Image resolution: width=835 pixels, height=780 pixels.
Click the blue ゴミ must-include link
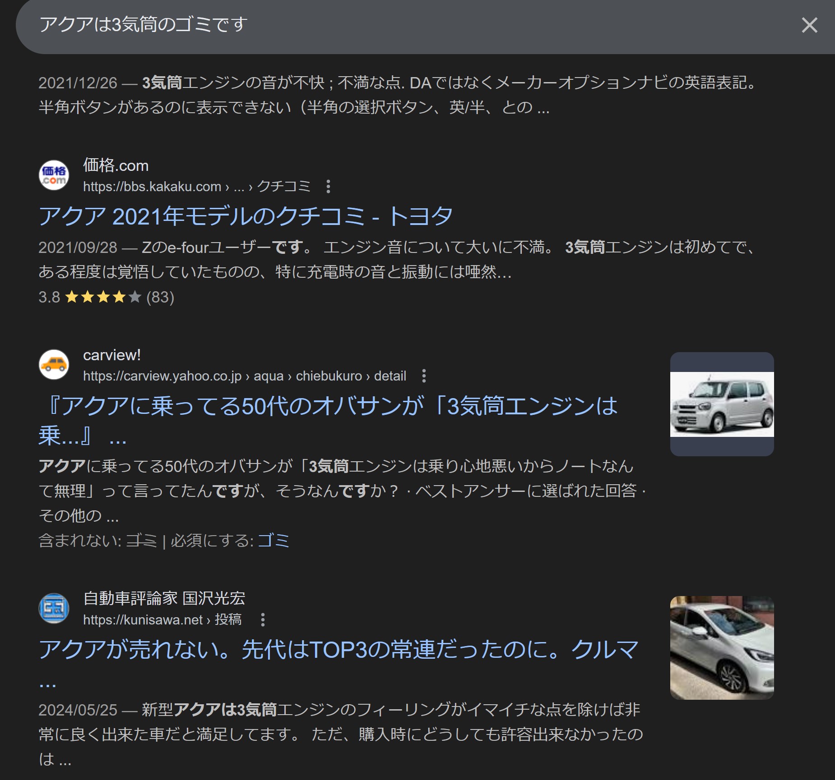coord(274,540)
